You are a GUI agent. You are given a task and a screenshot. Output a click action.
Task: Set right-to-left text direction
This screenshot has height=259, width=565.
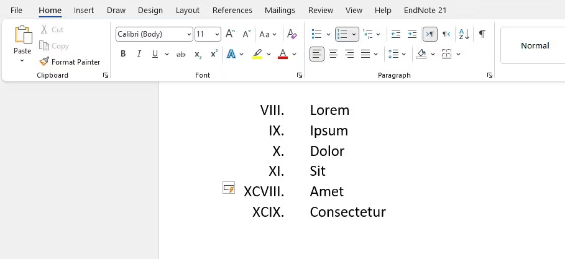pyautogui.click(x=446, y=34)
